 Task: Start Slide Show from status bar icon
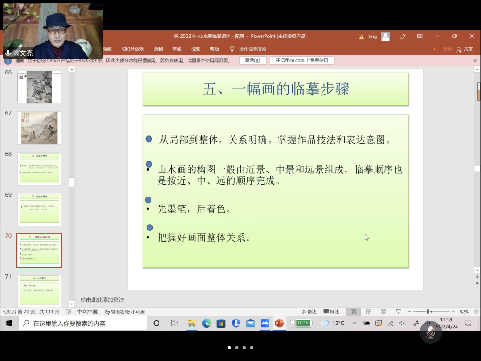coord(398,312)
